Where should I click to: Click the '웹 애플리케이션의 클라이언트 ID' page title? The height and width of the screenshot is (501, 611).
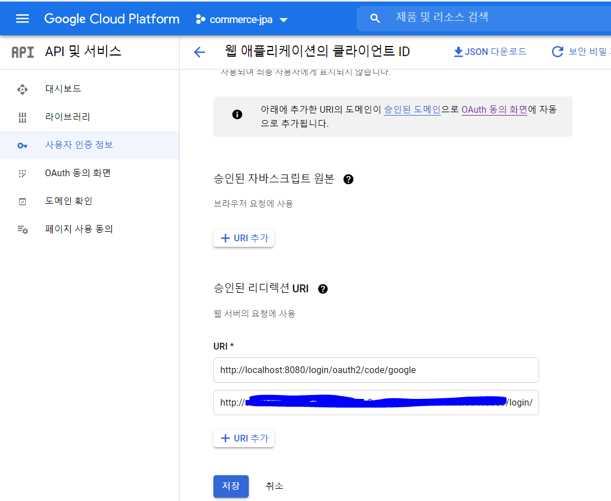317,51
